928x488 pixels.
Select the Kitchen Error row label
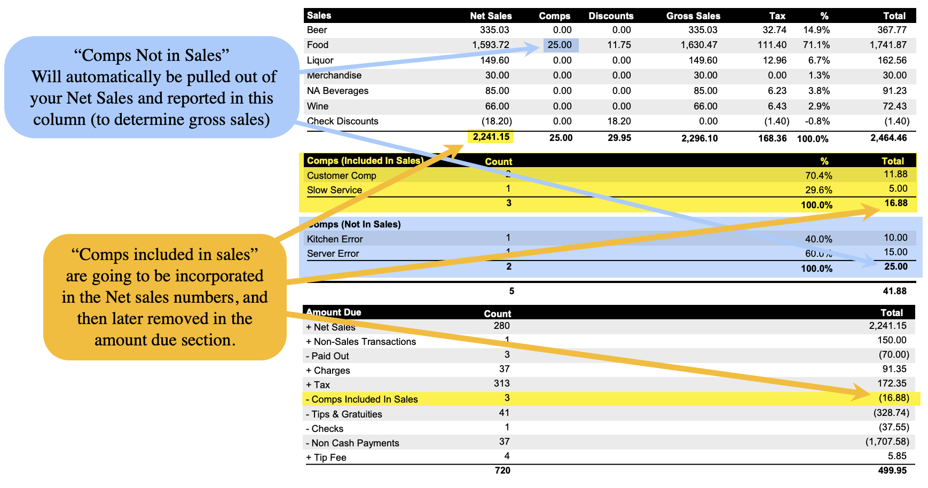coord(335,239)
